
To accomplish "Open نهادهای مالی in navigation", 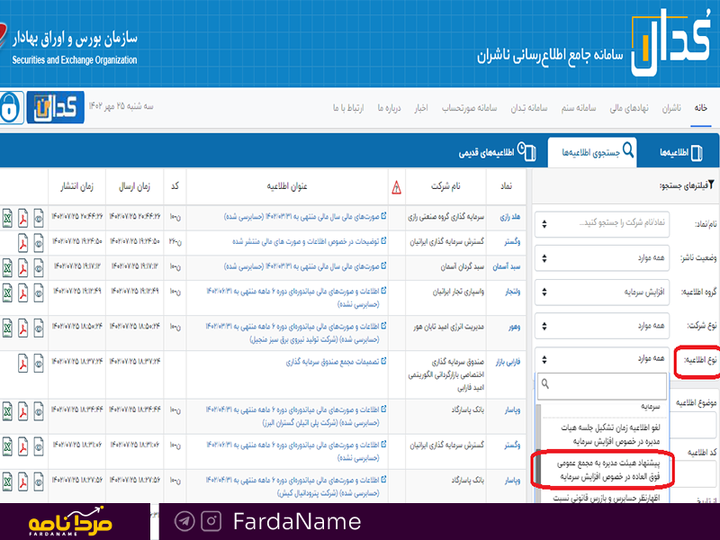I will click(x=629, y=108).
